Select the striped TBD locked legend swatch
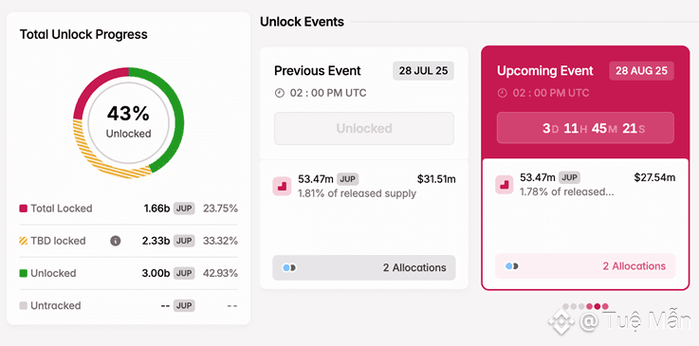This screenshot has height=346, width=699. (x=23, y=241)
